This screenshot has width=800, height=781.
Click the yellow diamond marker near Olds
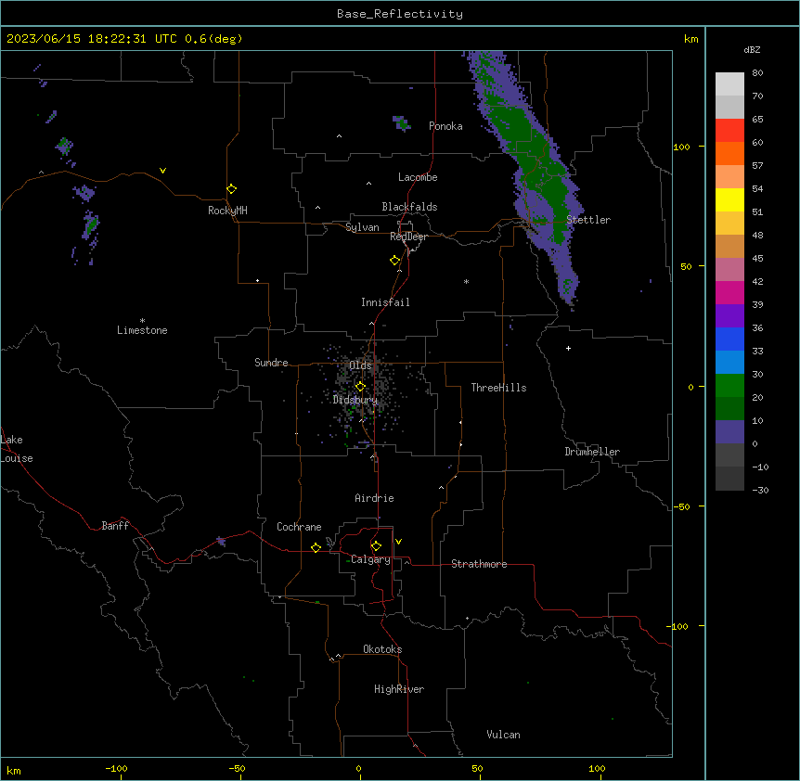coord(360,387)
